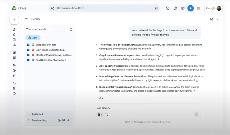Open My Drive icon in sidebar

point(14,52)
